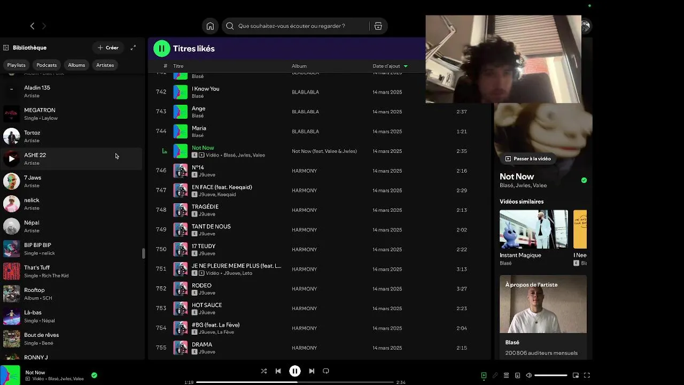
Task: Select the track TANT DE NOUS
Action: (211, 227)
